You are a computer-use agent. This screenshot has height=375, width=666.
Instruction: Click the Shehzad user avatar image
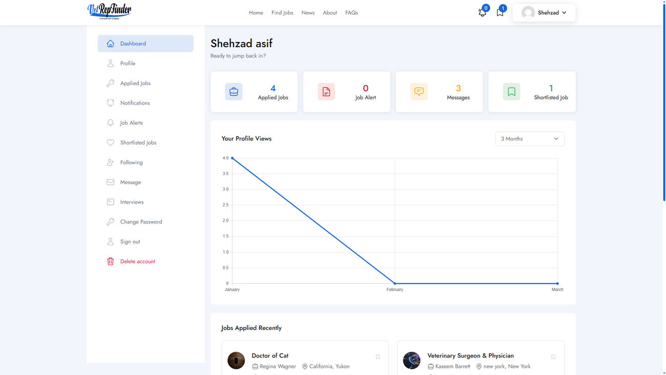528,13
